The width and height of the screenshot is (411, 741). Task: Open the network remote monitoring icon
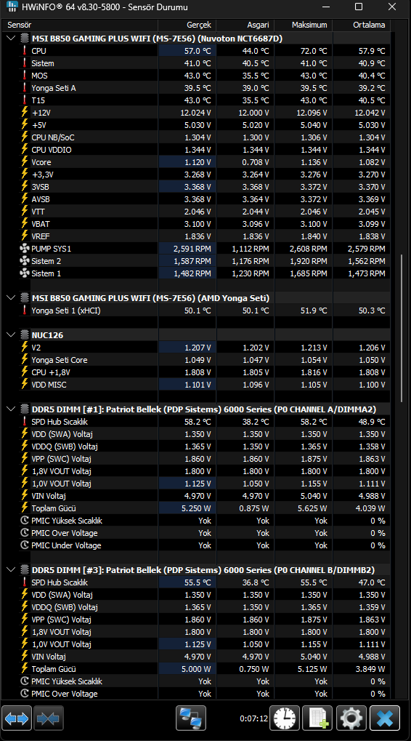click(x=191, y=718)
